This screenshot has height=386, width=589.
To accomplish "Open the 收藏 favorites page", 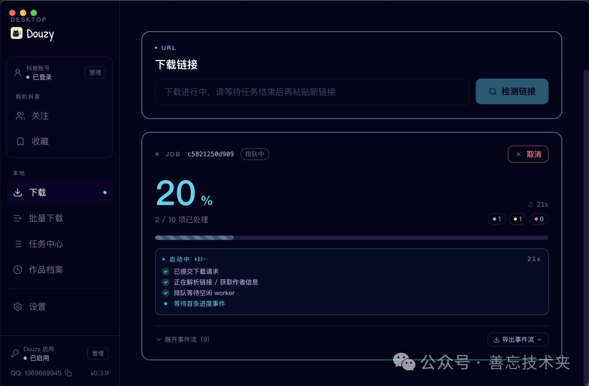I will point(59,141).
